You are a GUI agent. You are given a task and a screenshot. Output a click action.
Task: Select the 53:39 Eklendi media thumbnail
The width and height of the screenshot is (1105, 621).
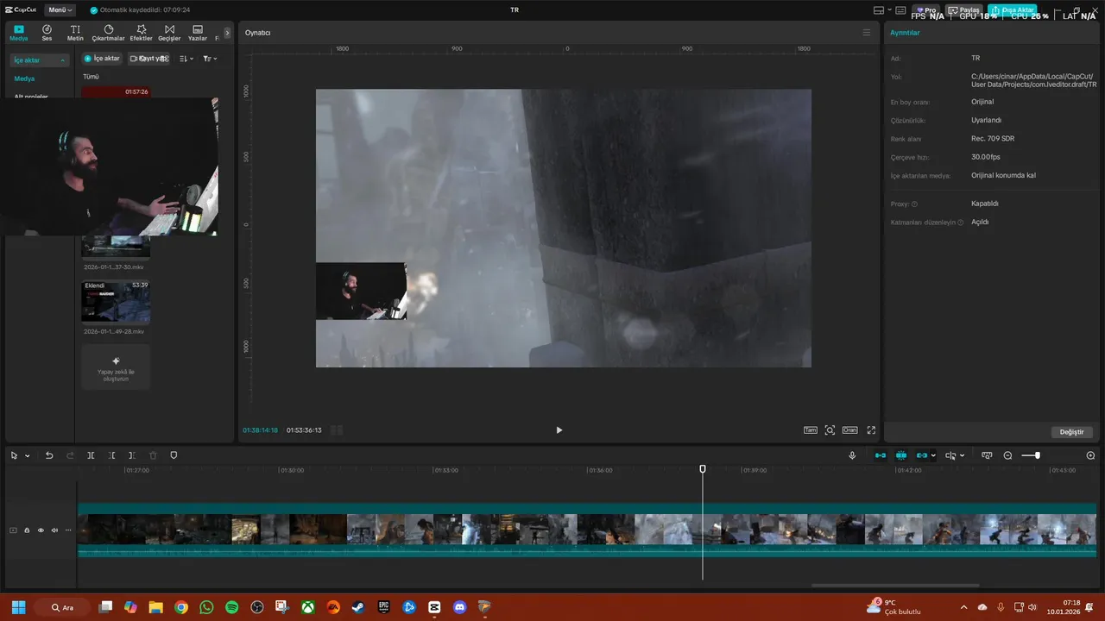coord(116,301)
